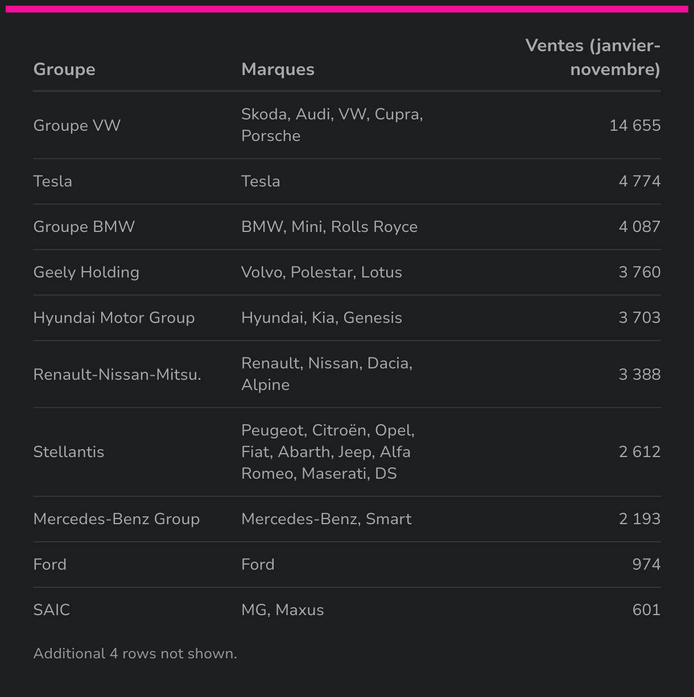Screen dimensions: 694x697
Task: Click the sales value 974
Action: click(646, 565)
